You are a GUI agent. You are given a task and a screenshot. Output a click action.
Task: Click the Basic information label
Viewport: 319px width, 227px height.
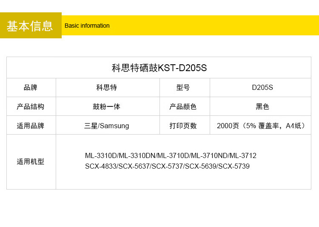click(x=87, y=26)
